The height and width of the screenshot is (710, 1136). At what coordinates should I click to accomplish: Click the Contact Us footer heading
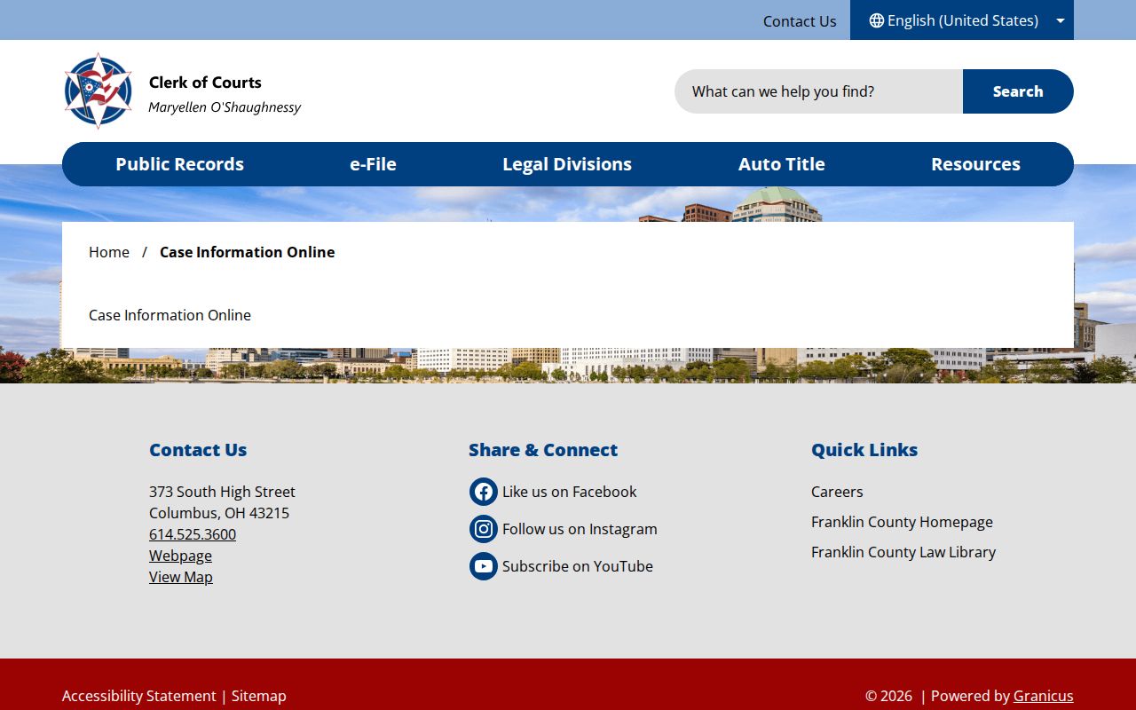[x=198, y=450]
